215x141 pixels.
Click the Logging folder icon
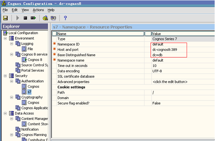point(18,44)
